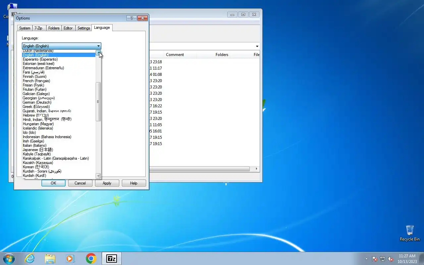Open the 7-Zip address bar dropdown arrow
This screenshot has width=424, height=265.
point(257,46)
